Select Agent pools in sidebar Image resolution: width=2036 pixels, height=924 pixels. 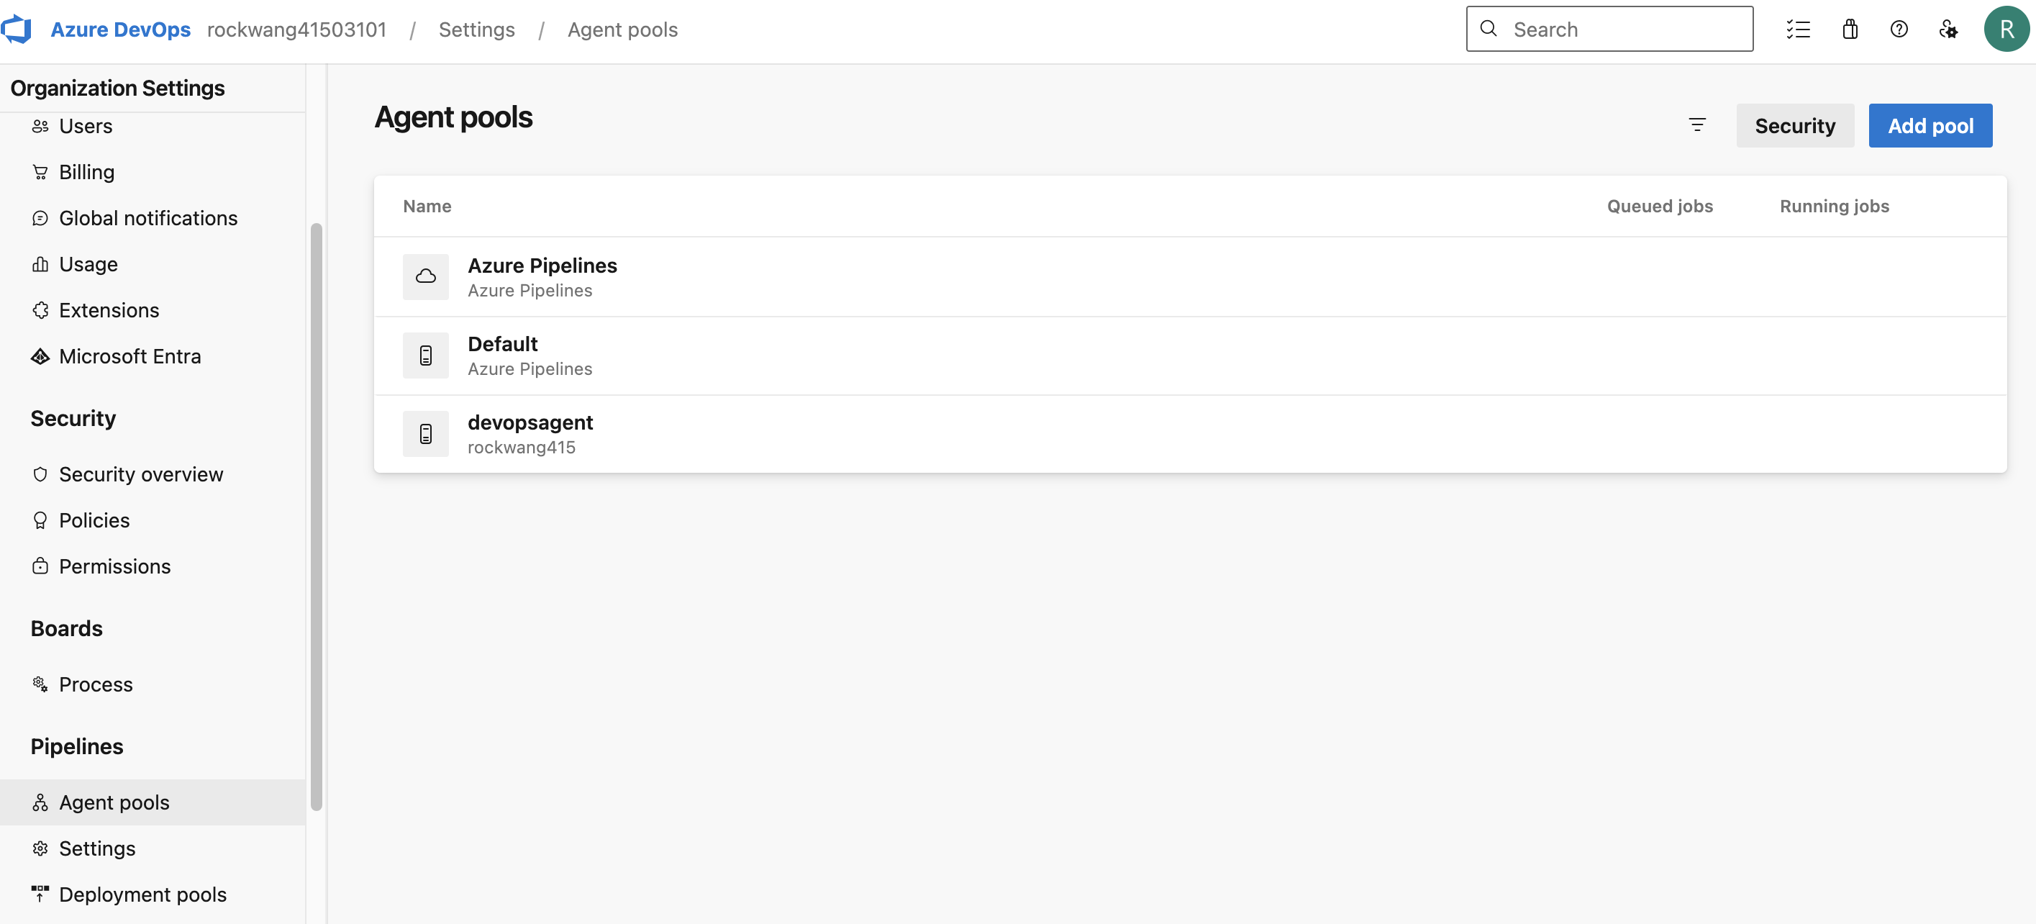[x=153, y=802]
